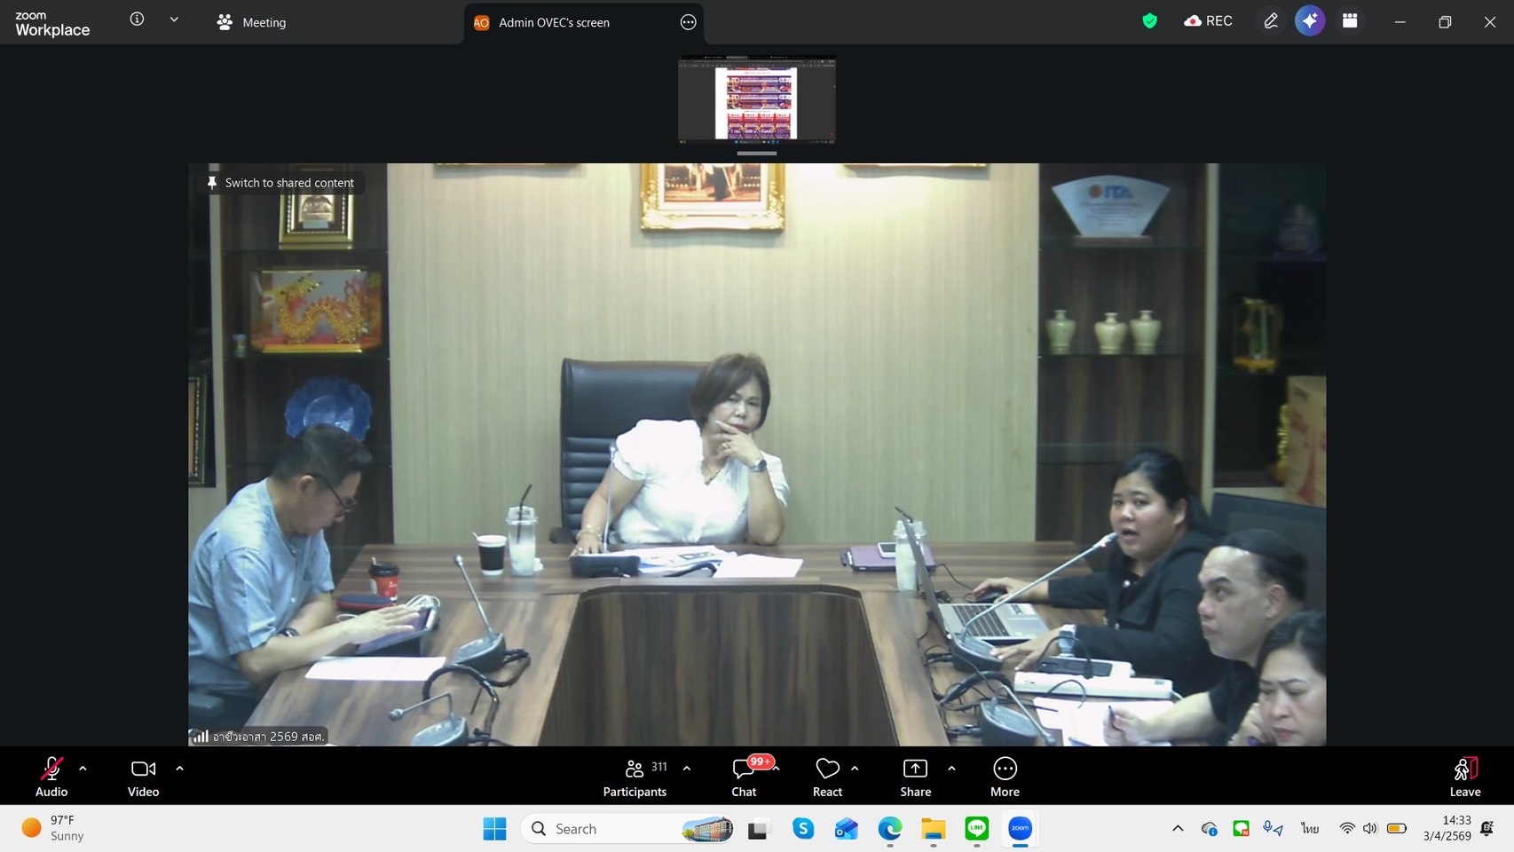The height and width of the screenshot is (852, 1514).
Task: Expand the Audio settings chevron
Action: [83, 769]
